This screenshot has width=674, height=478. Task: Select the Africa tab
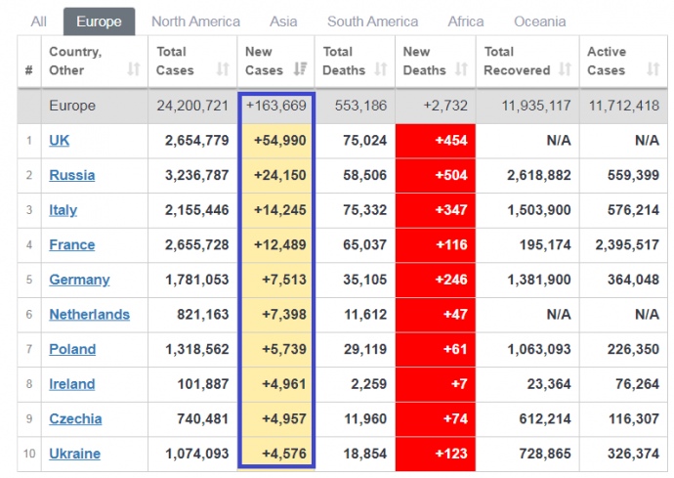click(465, 22)
